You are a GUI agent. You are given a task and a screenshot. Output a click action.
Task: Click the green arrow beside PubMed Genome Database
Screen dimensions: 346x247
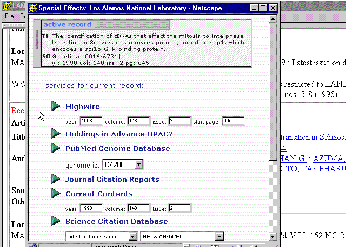(x=56, y=148)
